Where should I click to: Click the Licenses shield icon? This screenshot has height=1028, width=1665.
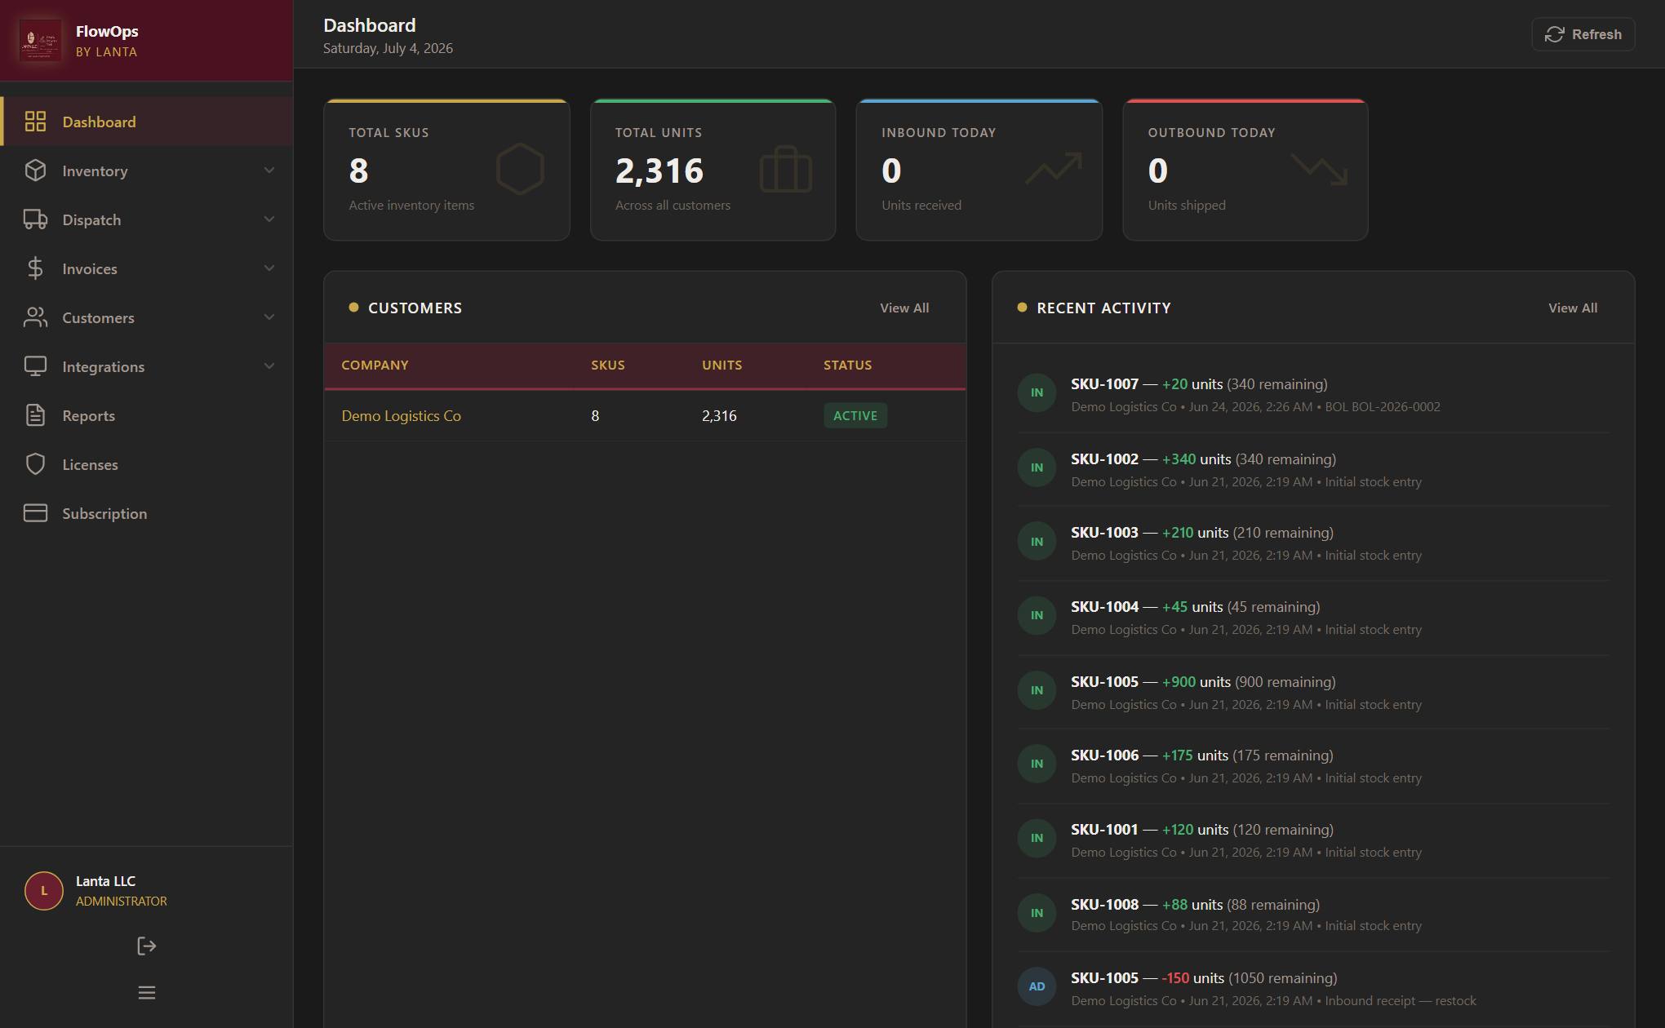(x=35, y=464)
